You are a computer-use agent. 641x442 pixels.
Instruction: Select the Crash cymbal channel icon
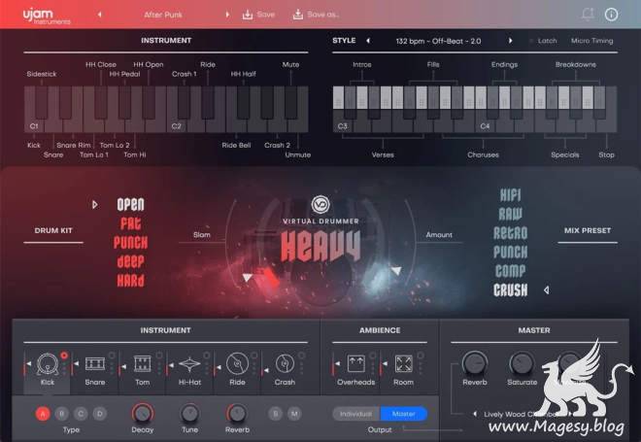tap(285, 363)
